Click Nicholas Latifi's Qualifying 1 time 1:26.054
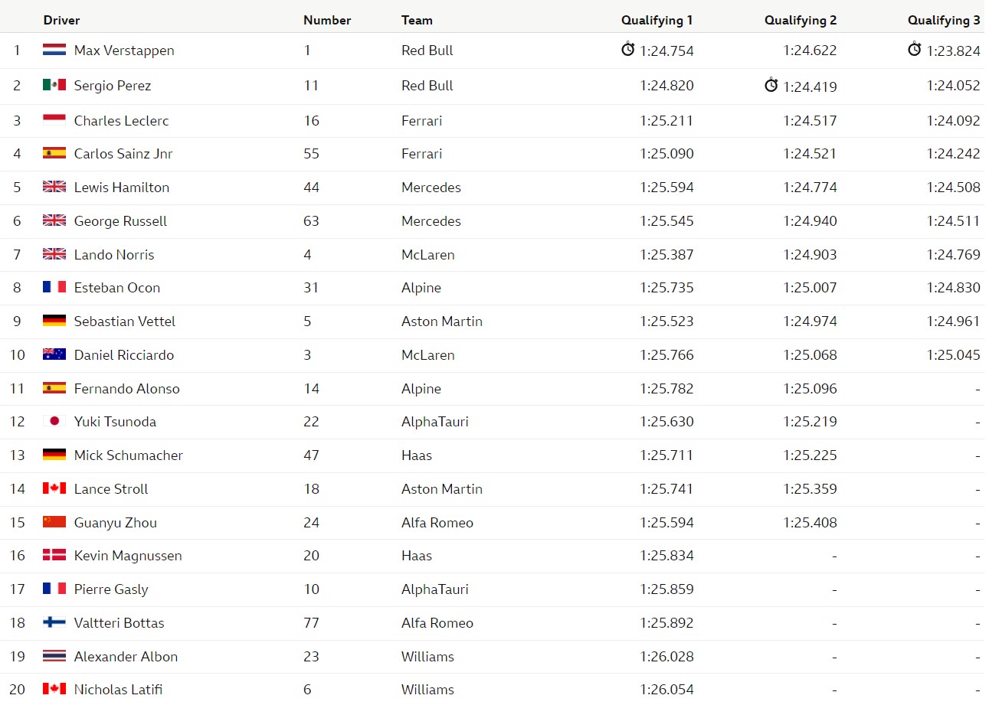The height and width of the screenshot is (705, 989). tap(666, 690)
